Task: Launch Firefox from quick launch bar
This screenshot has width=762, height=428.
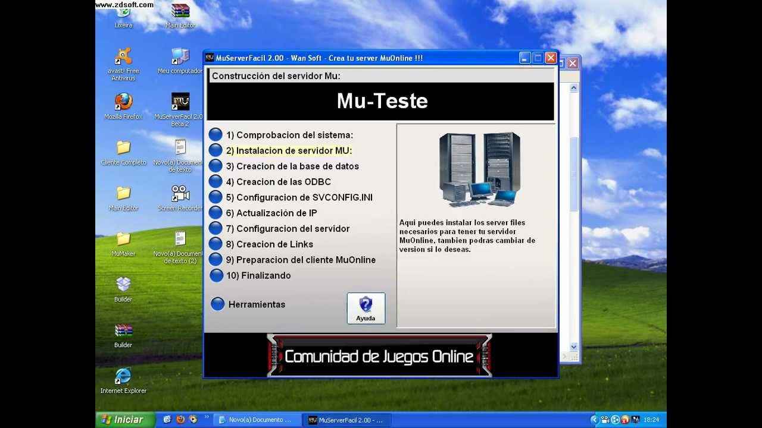Action: tap(180, 420)
